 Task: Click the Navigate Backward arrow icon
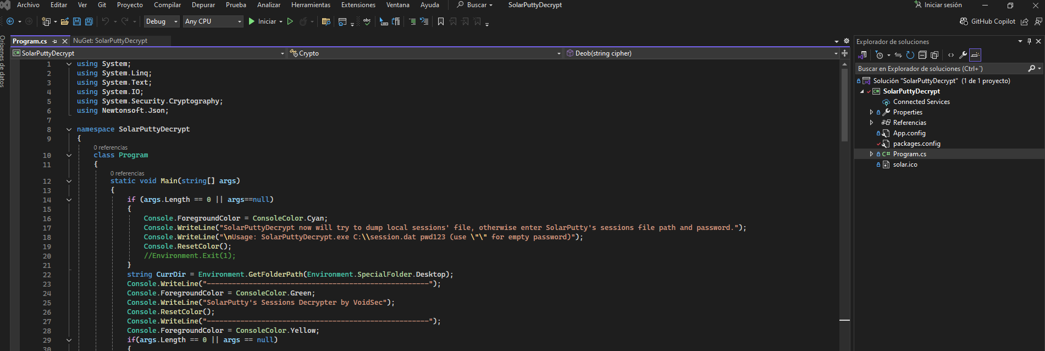(x=10, y=21)
